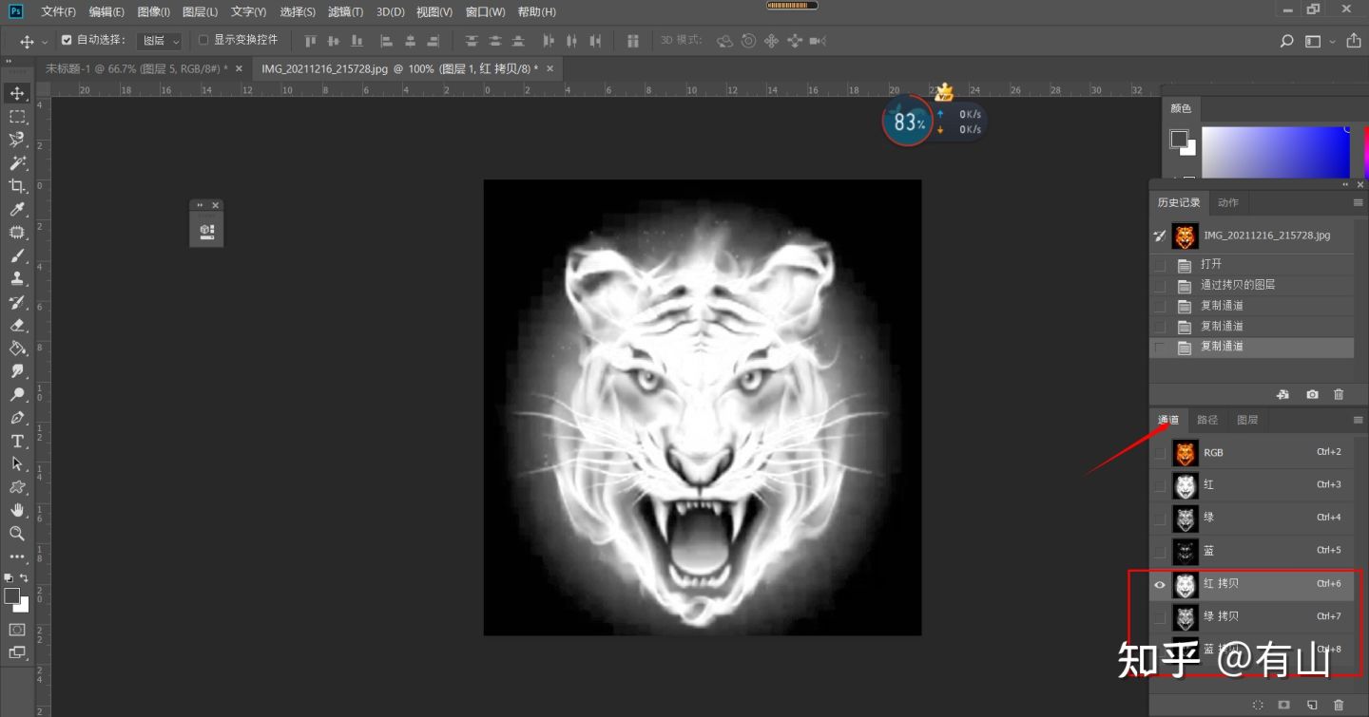1369x717 pixels.
Task: Switch to the 图层 panel tab
Action: click(1246, 420)
